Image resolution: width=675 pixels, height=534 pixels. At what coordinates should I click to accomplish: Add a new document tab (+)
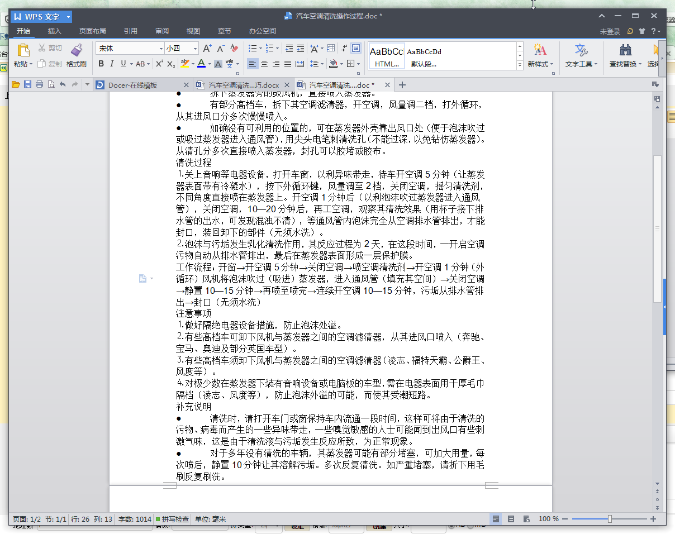(x=402, y=85)
